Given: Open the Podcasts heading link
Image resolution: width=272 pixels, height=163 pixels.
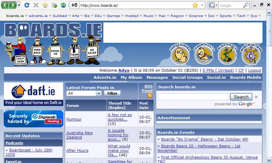Looking at the screenshot, I should 14,143.
